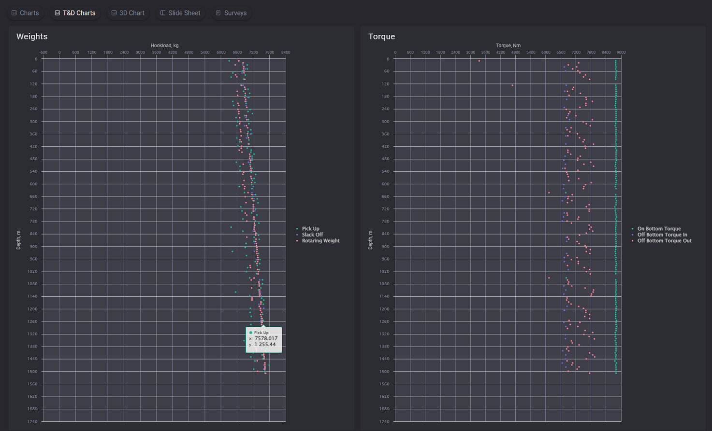Click the Torque chart panel title
The width and height of the screenshot is (712, 431).
pyautogui.click(x=381, y=36)
